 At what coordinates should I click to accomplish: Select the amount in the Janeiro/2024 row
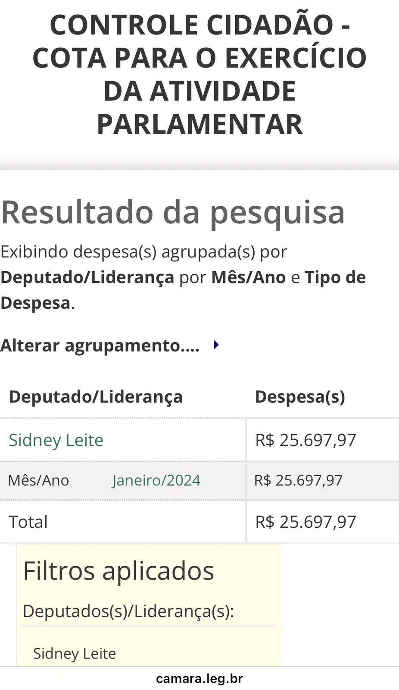(298, 480)
